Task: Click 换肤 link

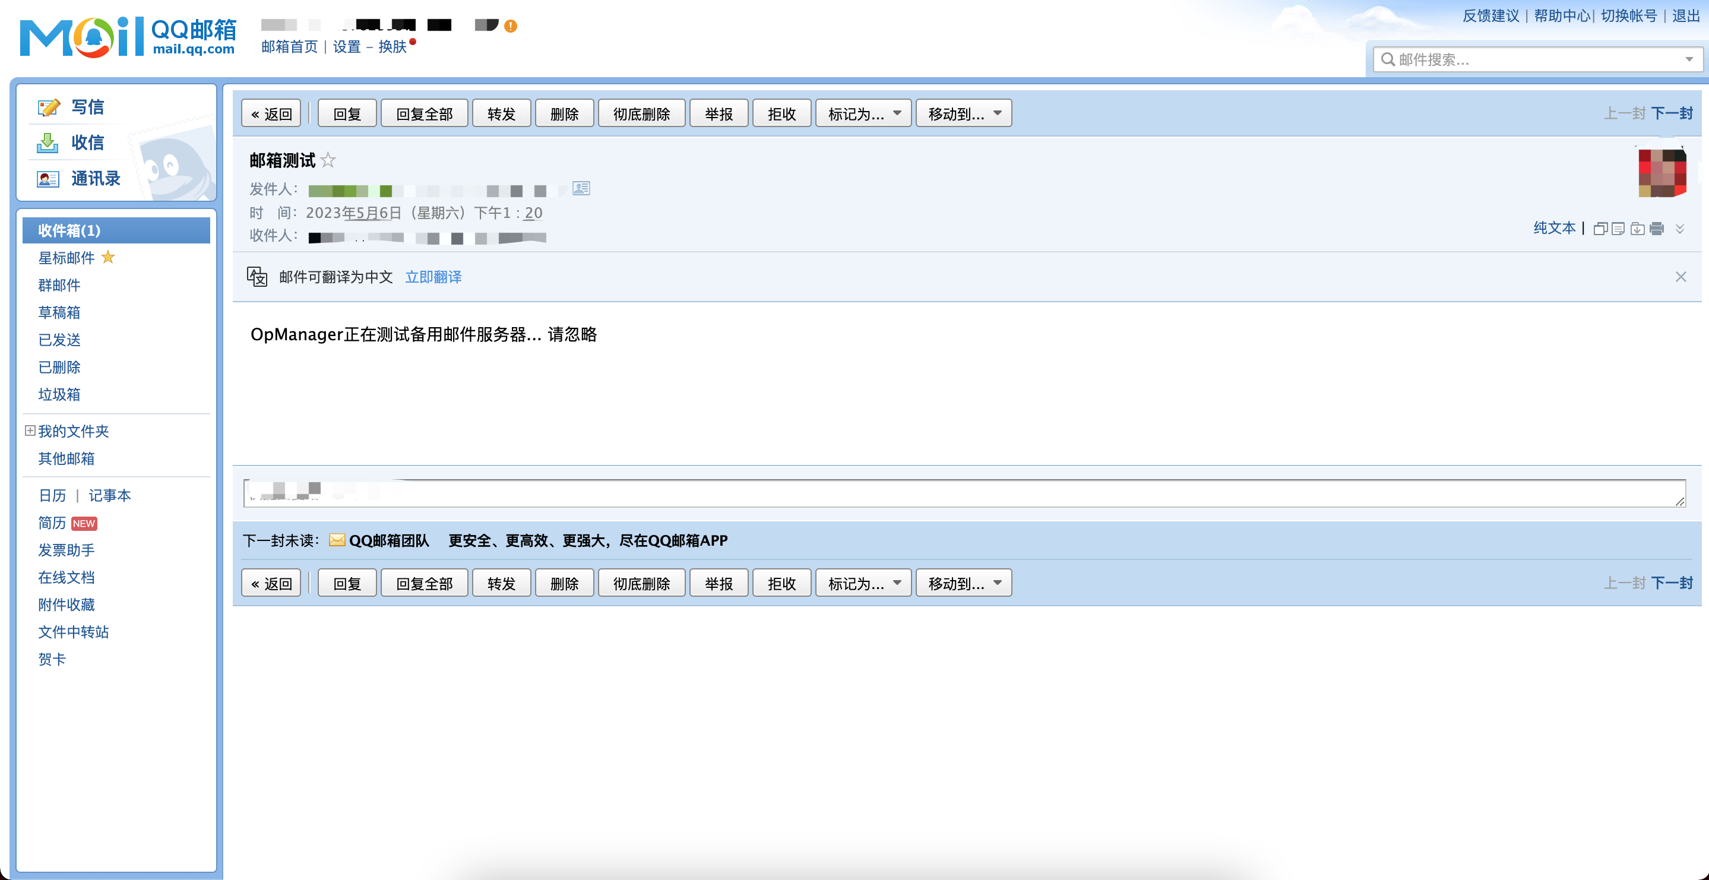Action: 392,46
